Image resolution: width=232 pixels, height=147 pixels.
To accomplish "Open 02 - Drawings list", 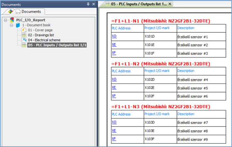I will click(41, 35).
